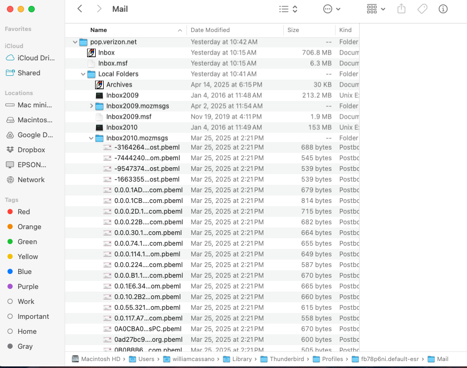Viewport: 467px width, 368px height.
Task: Select the Inbox2009.mozmsgs folder icon
Action: click(x=99, y=106)
